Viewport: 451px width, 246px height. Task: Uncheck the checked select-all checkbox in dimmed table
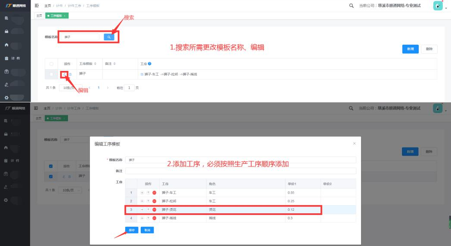[x=51, y=166]
